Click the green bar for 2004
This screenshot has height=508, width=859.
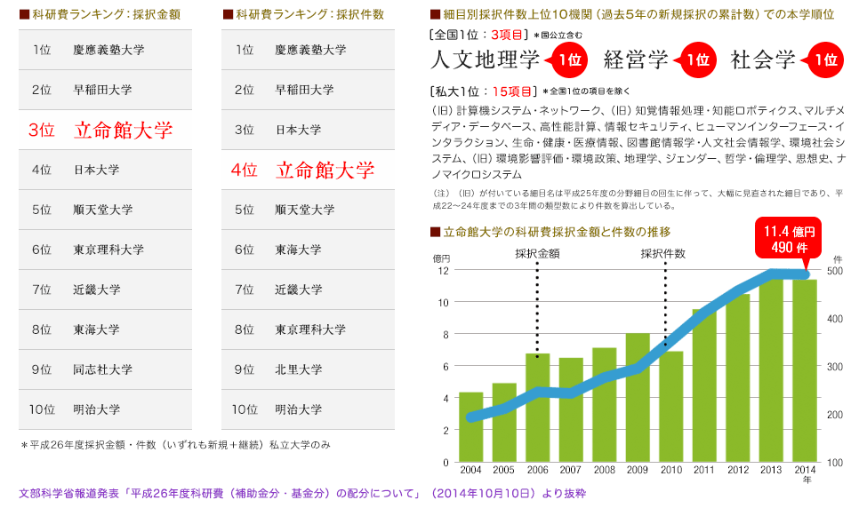[x=470, y=427]
